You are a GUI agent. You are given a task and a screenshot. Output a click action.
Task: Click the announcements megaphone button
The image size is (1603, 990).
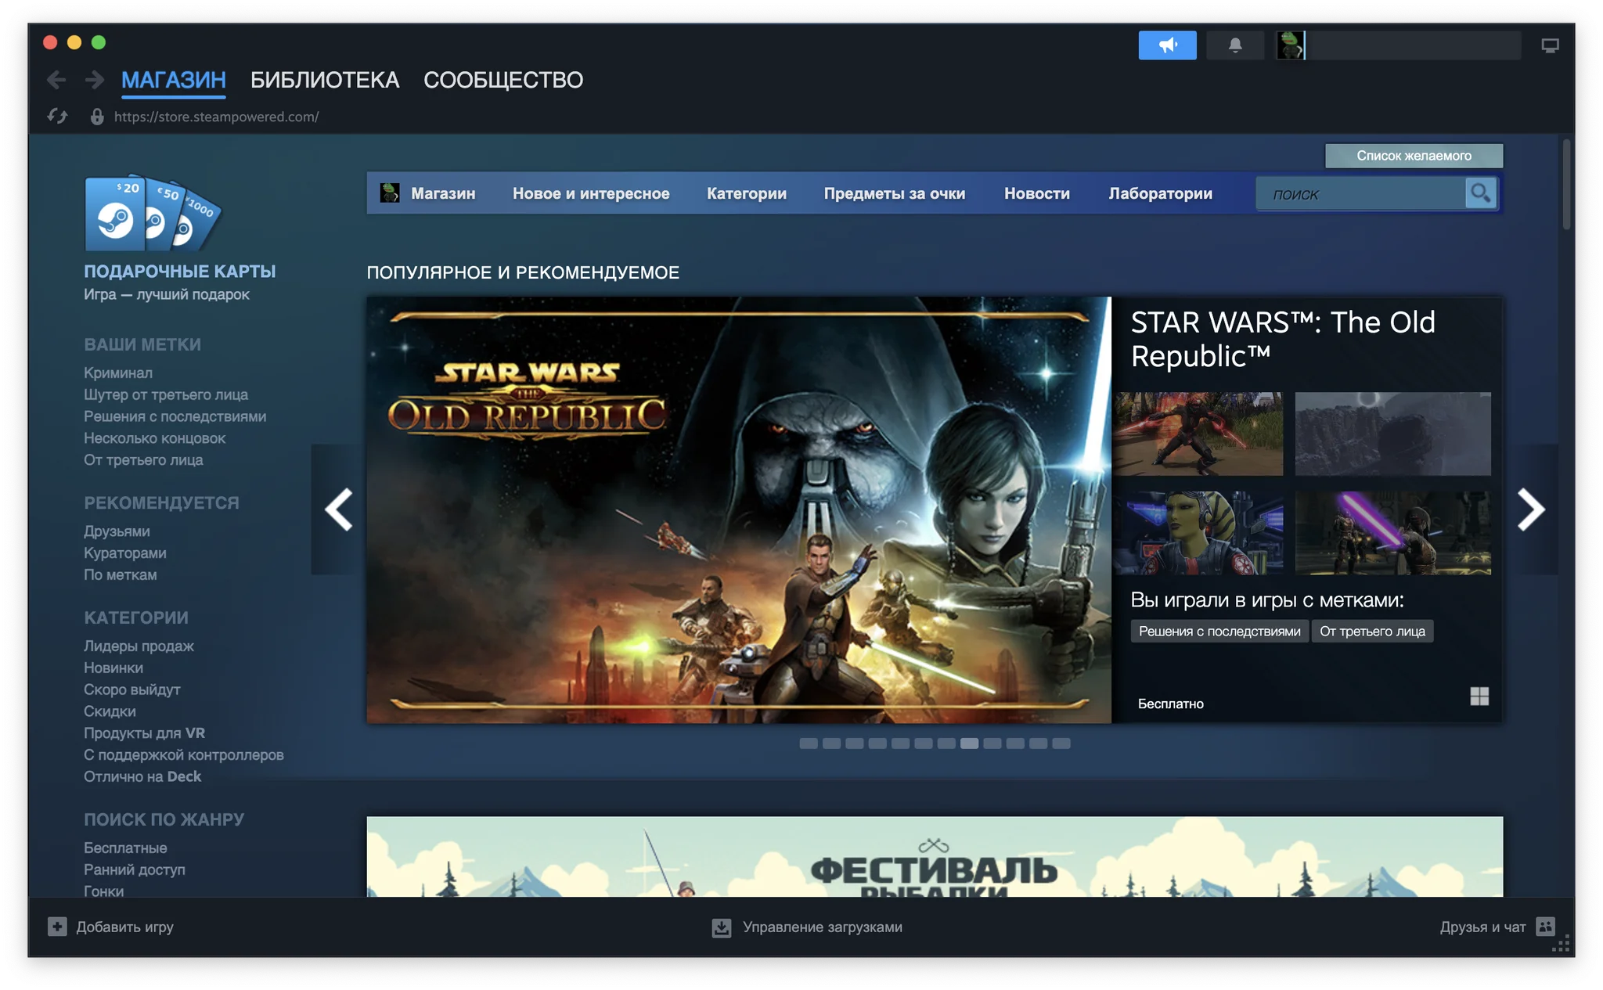pos(1167,45)
